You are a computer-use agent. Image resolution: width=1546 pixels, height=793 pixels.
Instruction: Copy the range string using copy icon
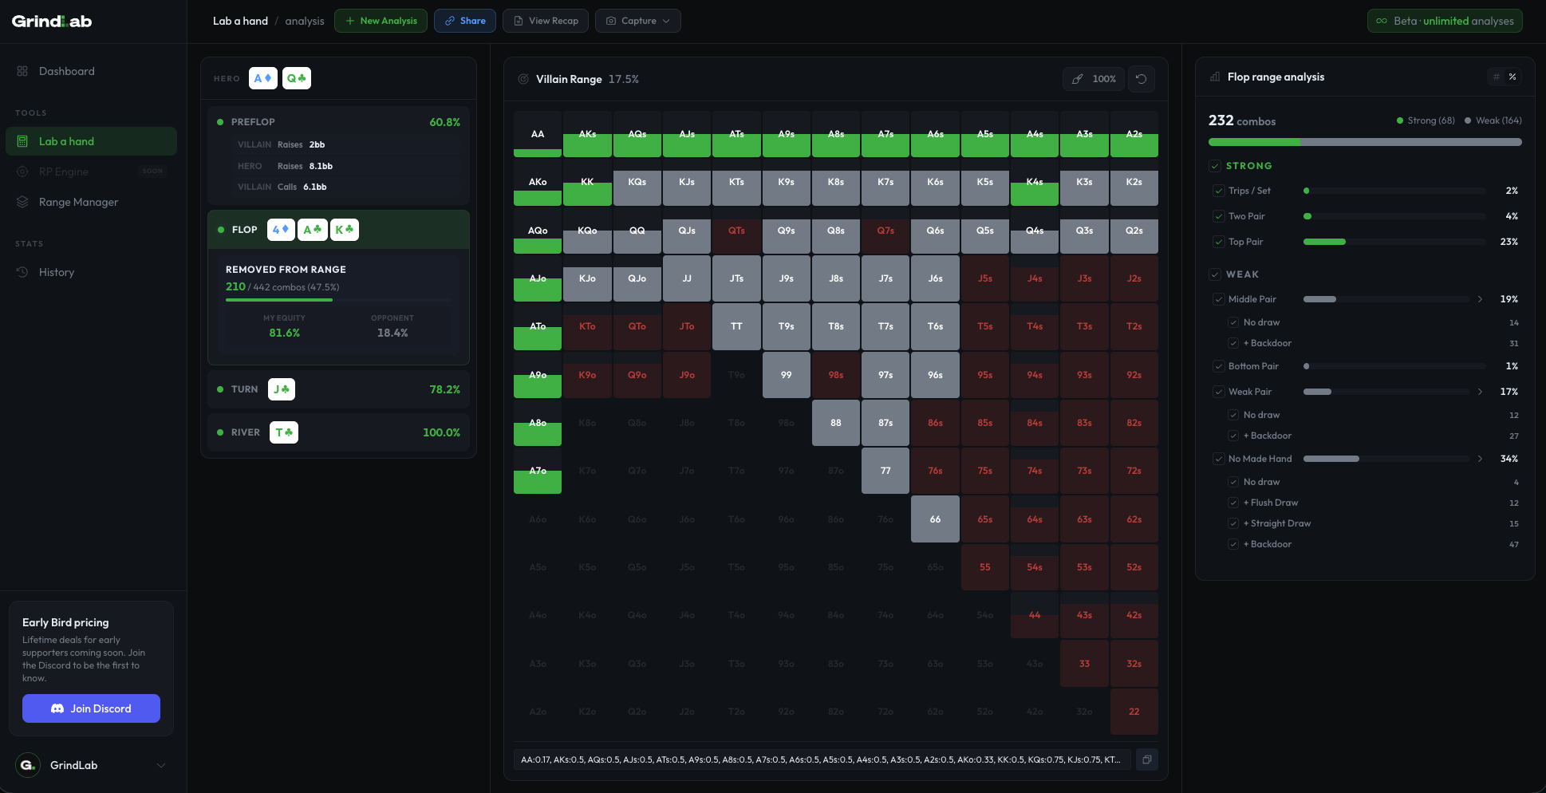(1146, 759)
